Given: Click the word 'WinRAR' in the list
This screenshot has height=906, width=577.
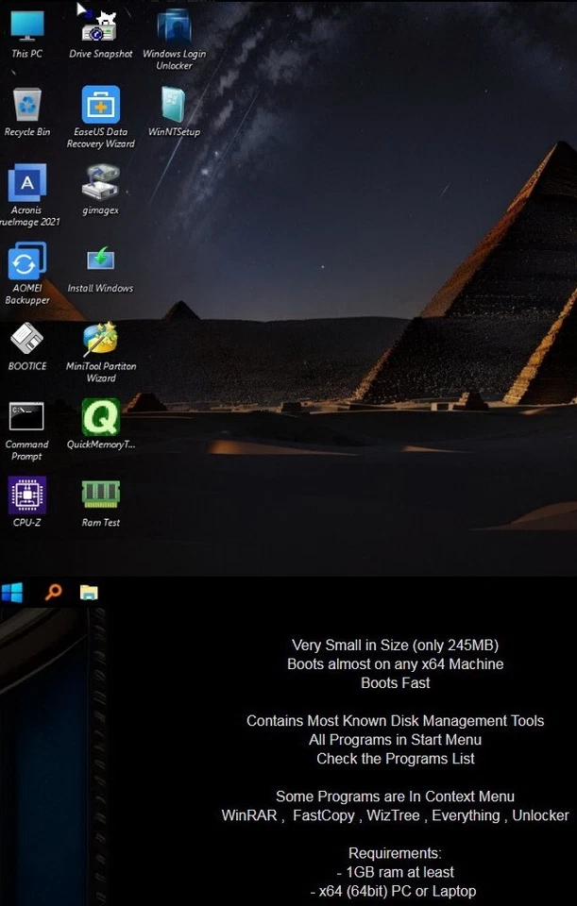Looking at the screenshot, I should click(249, 815).
